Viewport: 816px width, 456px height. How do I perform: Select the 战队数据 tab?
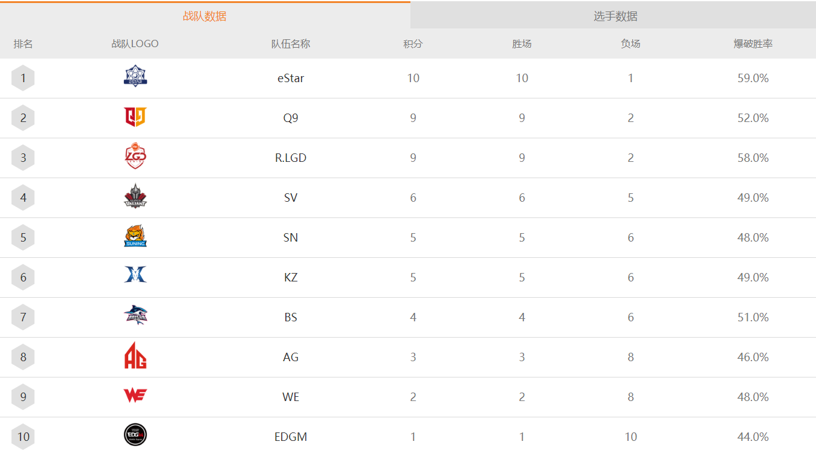pos(204,16)
